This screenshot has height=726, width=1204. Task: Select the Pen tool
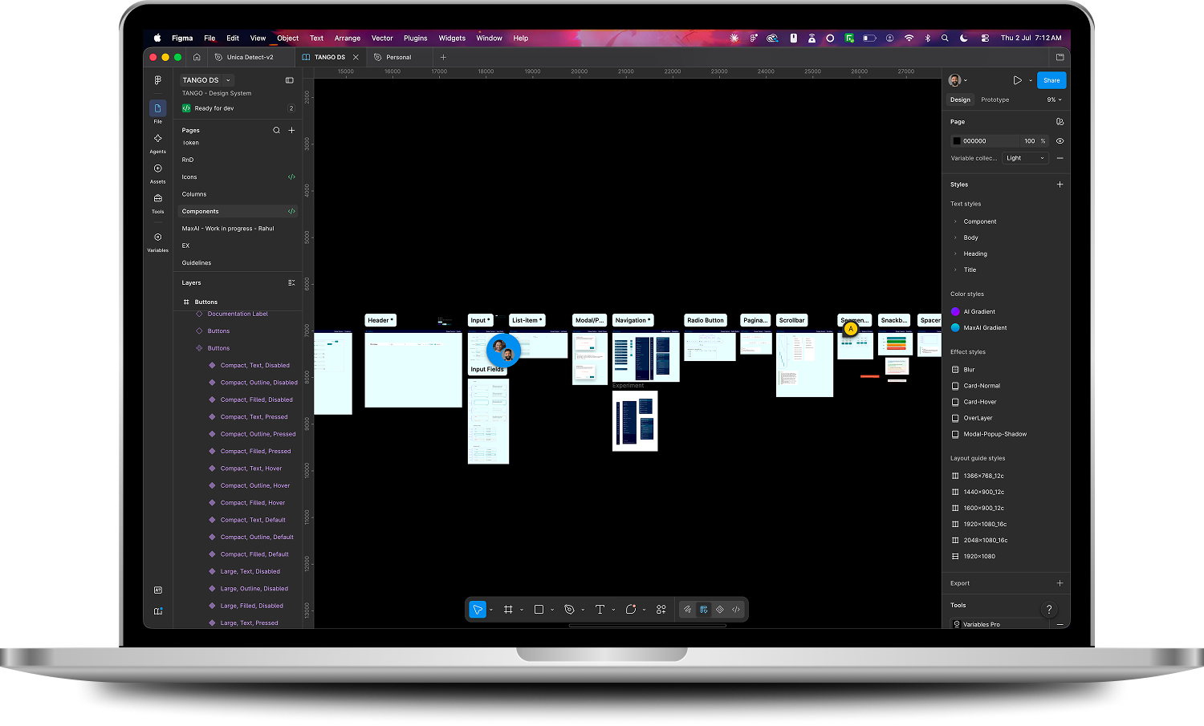(x=569, y=610)
